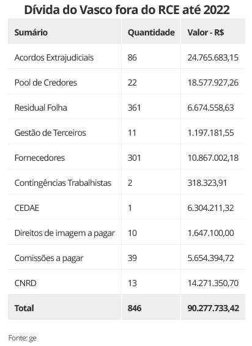The height and width of the screenshot is (346, 252).
Task: Select the CEDAE row label
Action: (x=27, y=208)
